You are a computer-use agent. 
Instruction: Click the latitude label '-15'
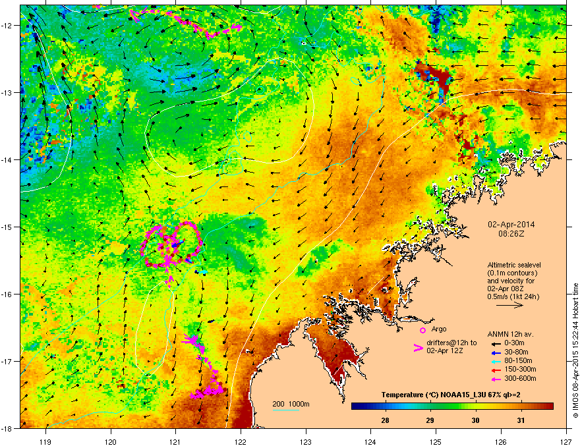(x=7, y=227)
